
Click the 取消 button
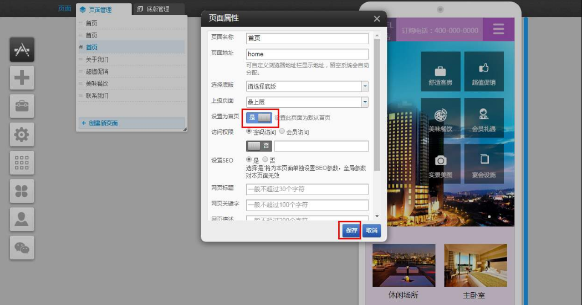point(371,230)
